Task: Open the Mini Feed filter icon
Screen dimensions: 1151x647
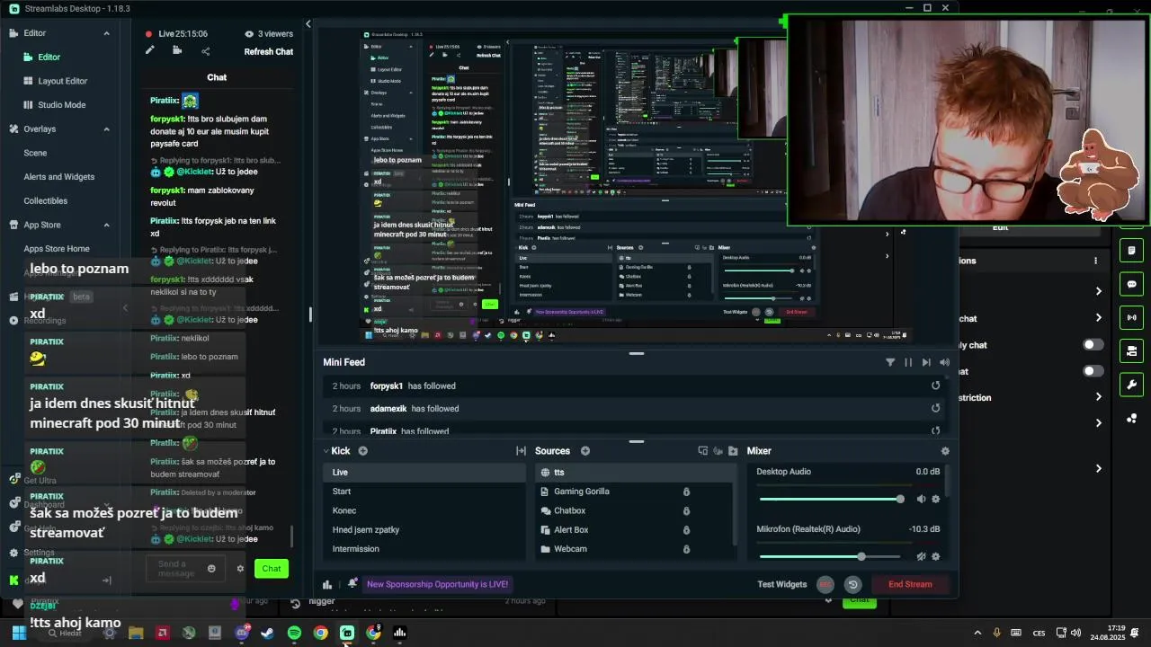Action: 890,362
